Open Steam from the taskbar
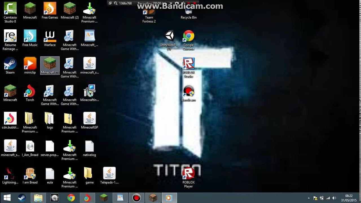361x203 pixels. [x=22, y=198]
